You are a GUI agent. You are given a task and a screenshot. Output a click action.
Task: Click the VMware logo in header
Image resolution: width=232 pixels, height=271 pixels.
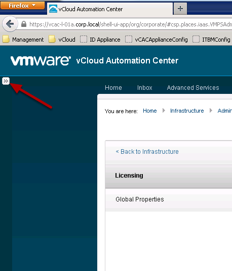[x=41, y=61]
